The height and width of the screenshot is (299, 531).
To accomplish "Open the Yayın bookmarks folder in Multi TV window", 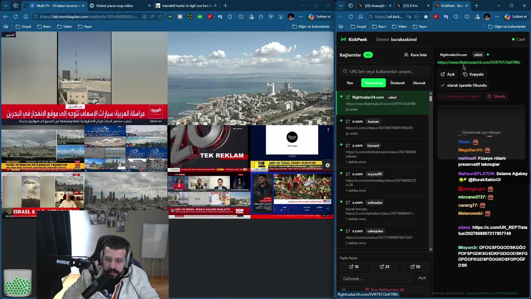I will pos(84,27).
